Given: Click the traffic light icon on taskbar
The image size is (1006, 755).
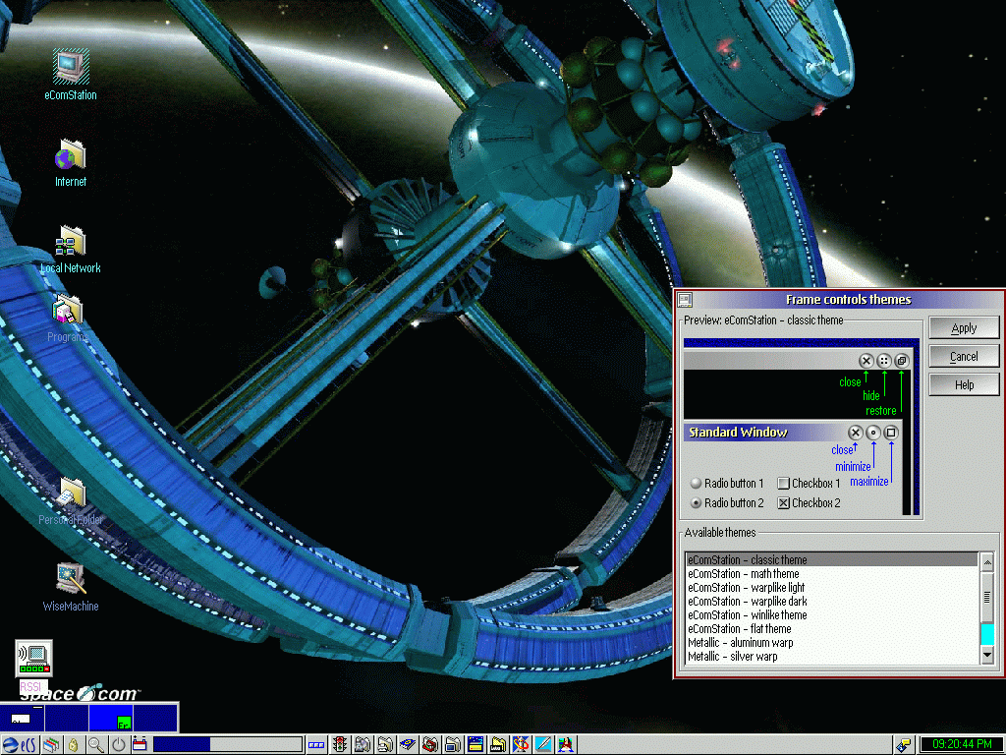Looking at the screenshot, I should (x=341, y=745).
